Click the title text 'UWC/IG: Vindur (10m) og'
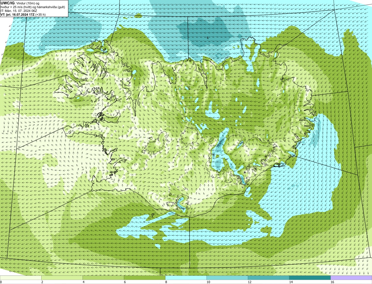The width and height of the screenshot is (372, 284). tap(20, 3)
